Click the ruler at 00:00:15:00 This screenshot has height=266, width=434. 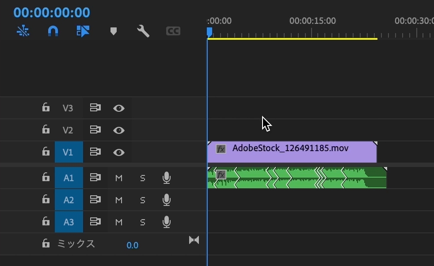[x=312, y=32]
